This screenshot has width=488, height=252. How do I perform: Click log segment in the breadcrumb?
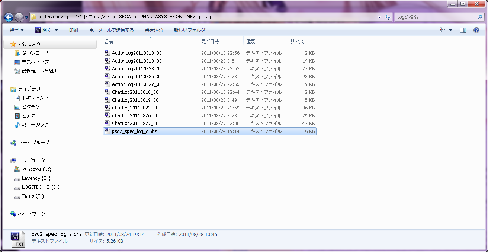pos(208,17)
